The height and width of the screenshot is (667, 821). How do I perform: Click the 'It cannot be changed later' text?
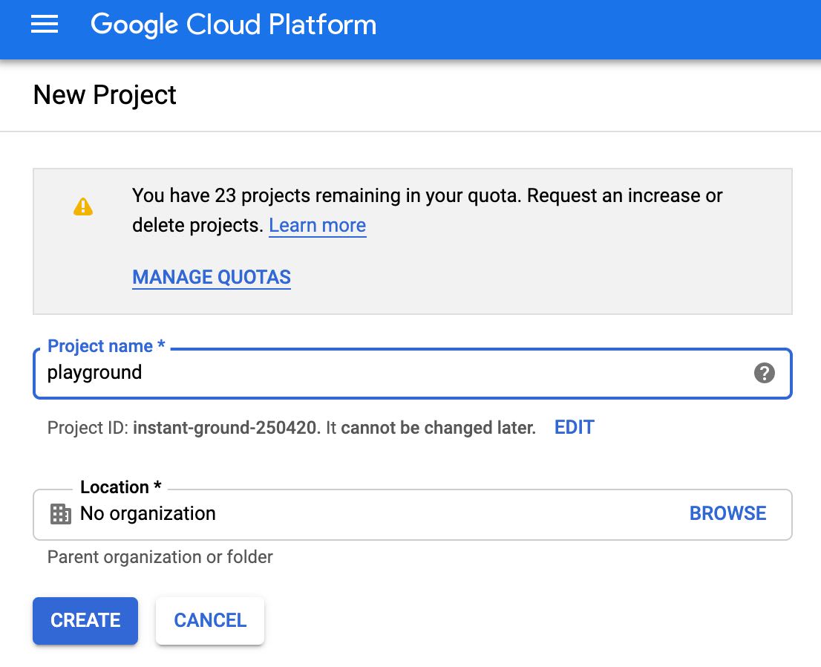click(x=431, y=428)
